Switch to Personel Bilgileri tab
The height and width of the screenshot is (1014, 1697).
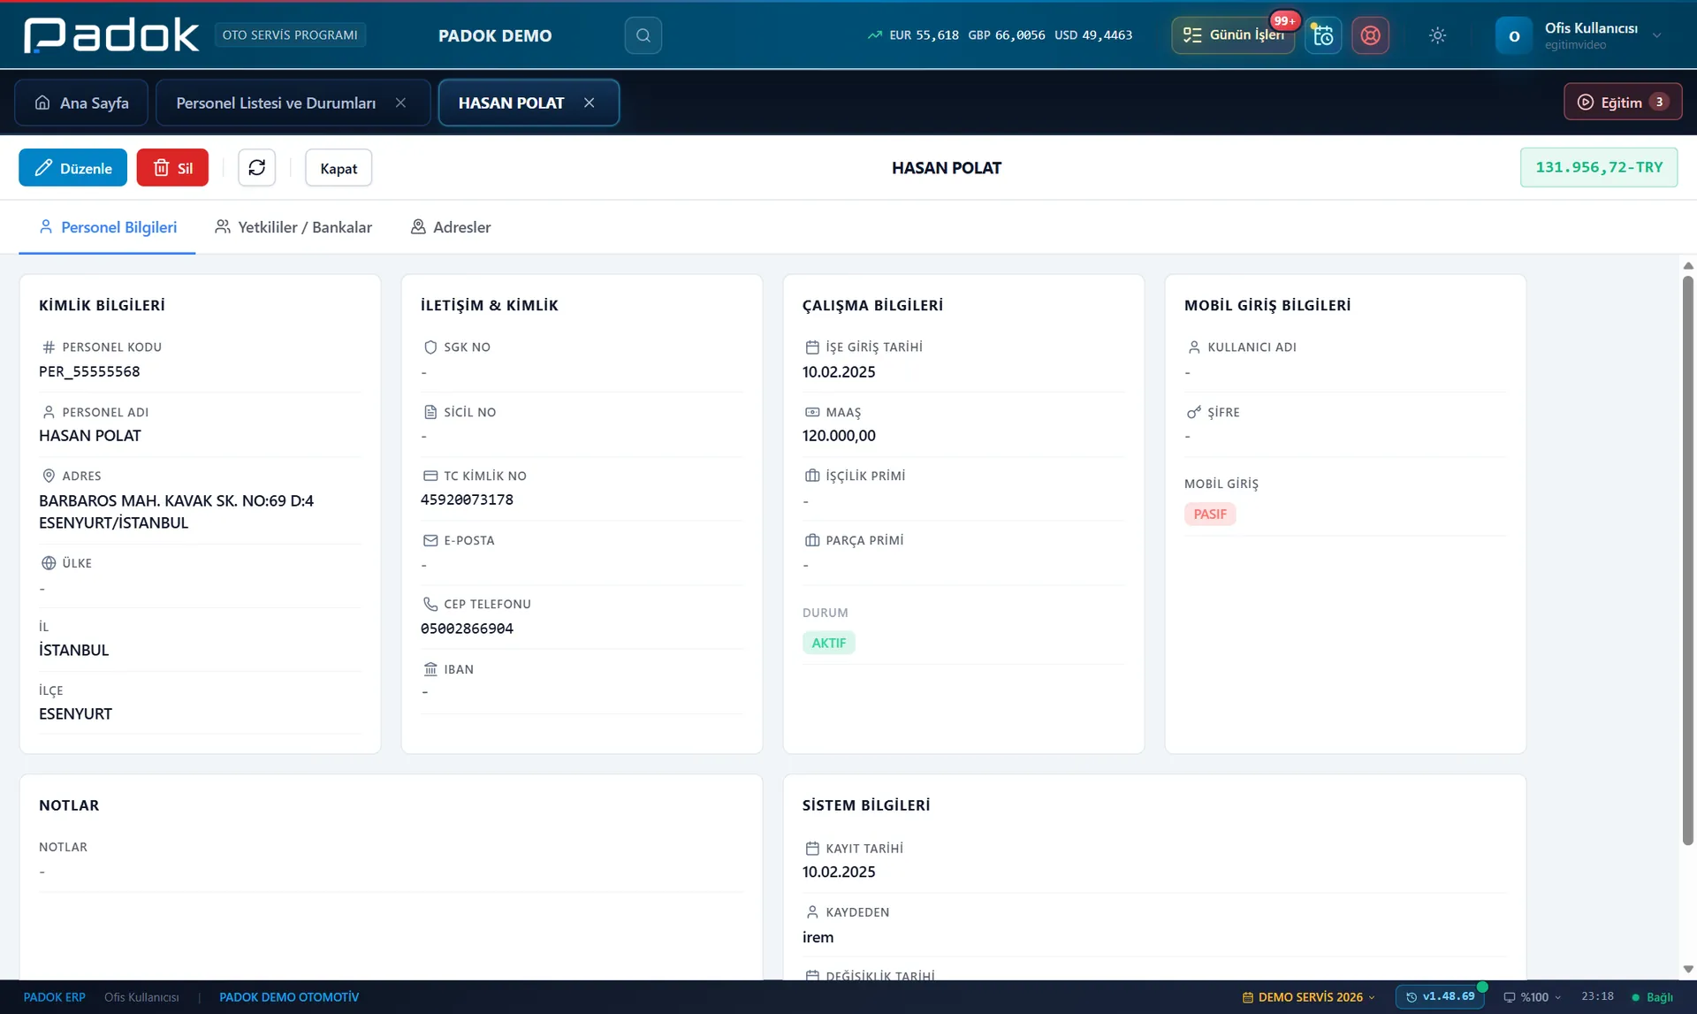click(x=107, y=227)
